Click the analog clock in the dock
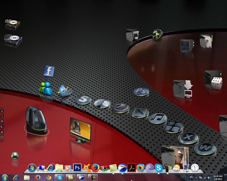This screenshot has height=181, width=227. [195, 168]
